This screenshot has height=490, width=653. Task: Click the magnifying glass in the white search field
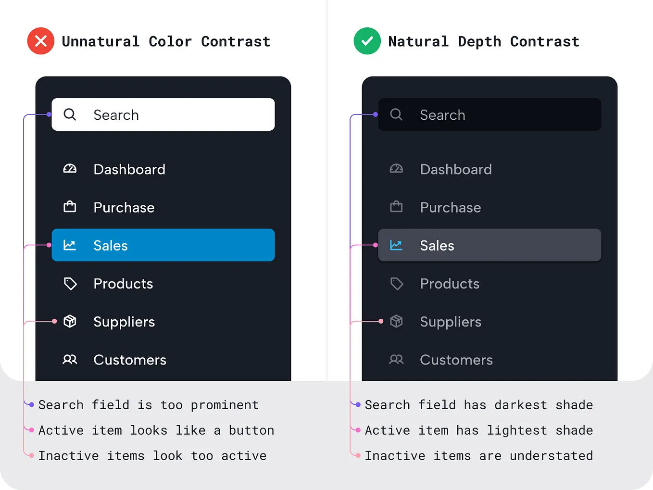click(70, 114)
